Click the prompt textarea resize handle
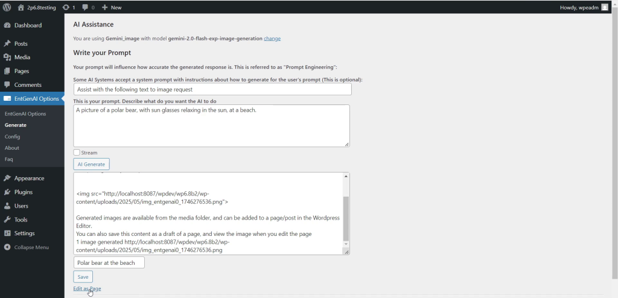618x298 pixels. [347, 144]
